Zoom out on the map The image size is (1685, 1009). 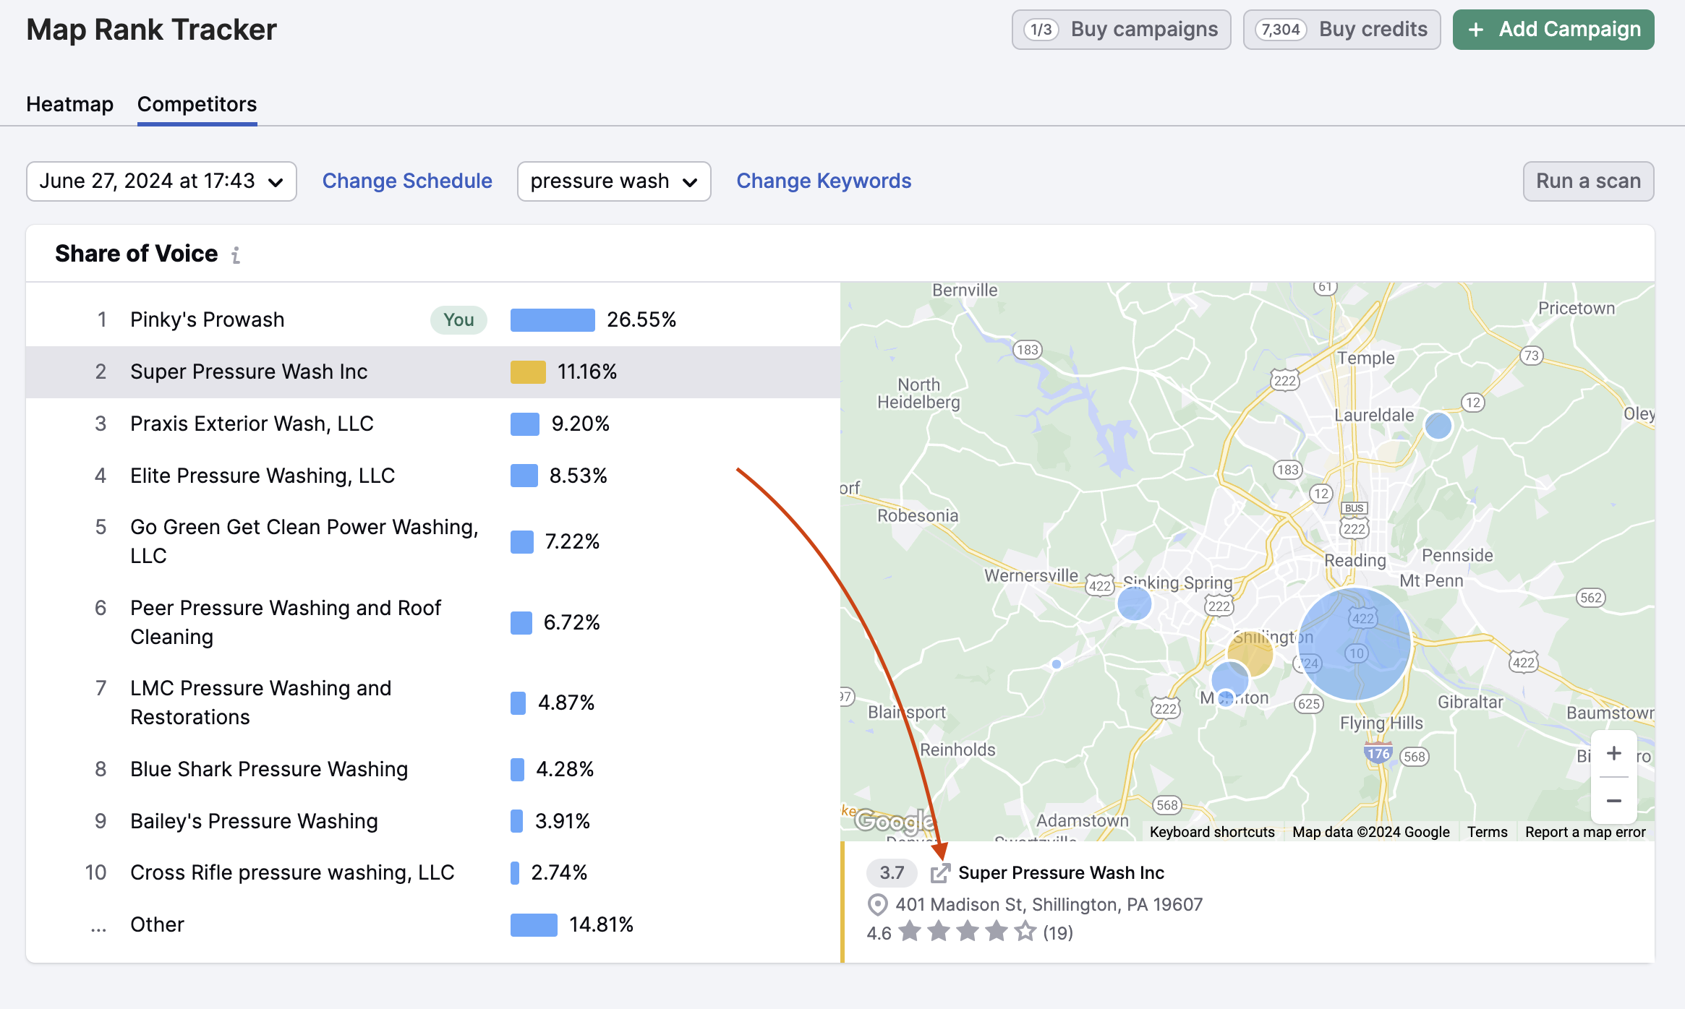(1613, 801)
